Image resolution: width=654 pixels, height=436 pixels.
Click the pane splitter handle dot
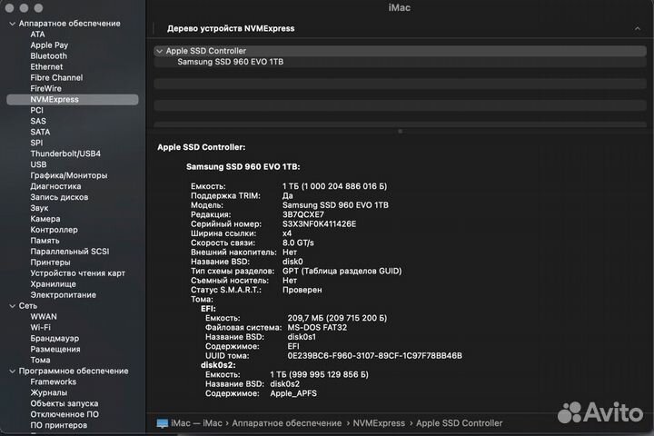(x=400, y=132)
